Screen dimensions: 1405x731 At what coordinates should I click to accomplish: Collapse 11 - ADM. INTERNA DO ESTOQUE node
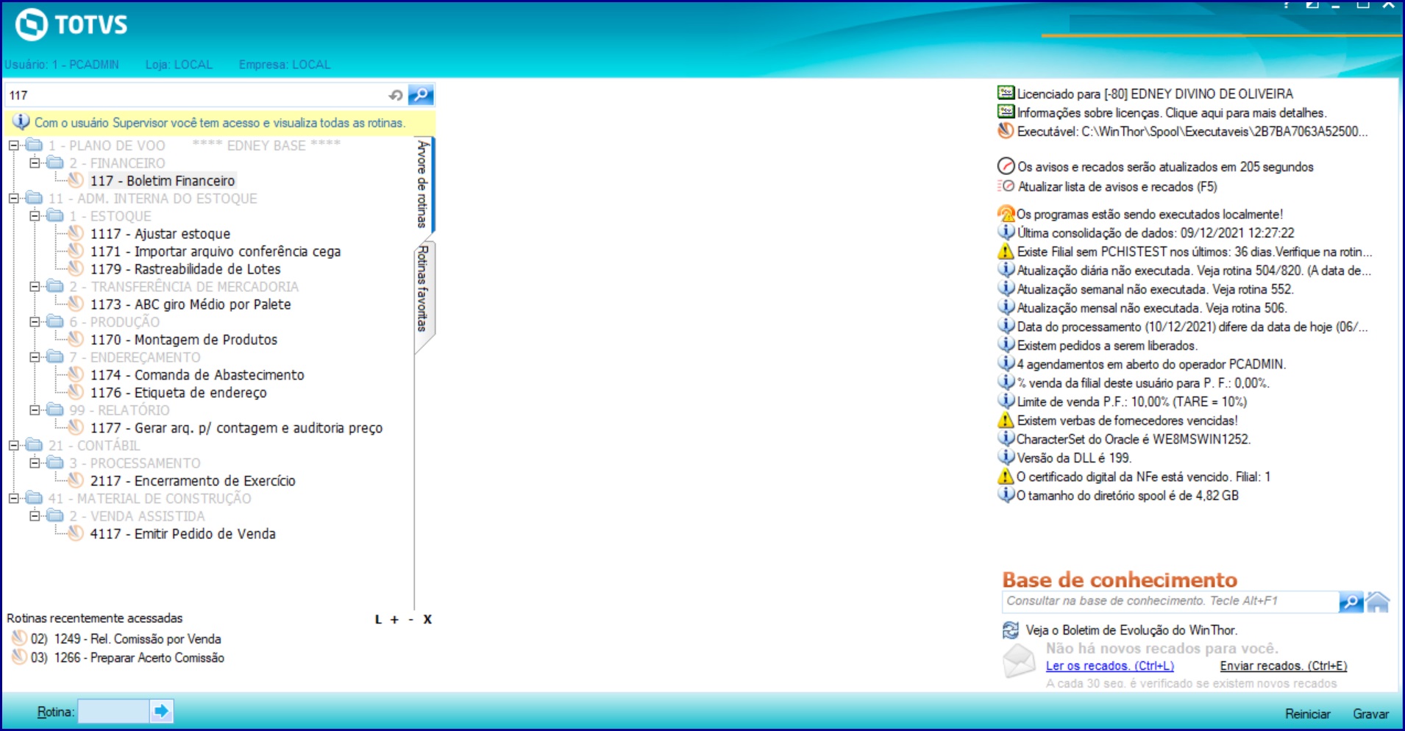click(13, 199)
